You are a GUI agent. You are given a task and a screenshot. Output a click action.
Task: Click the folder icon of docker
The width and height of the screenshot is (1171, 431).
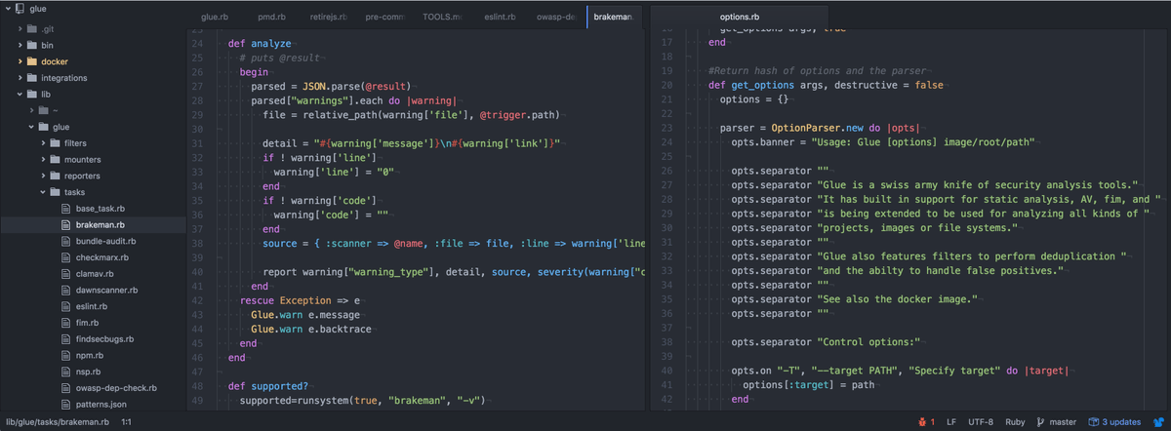click(32, 61)
